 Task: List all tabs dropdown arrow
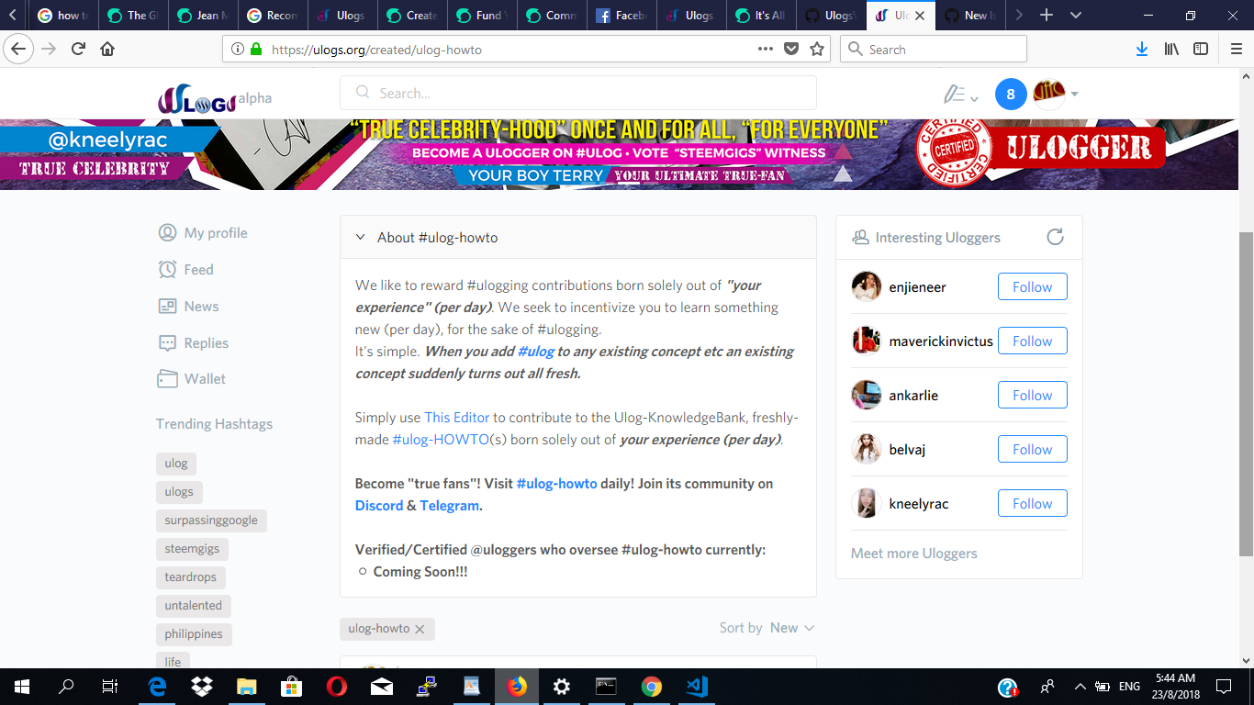pos(1076,16)
